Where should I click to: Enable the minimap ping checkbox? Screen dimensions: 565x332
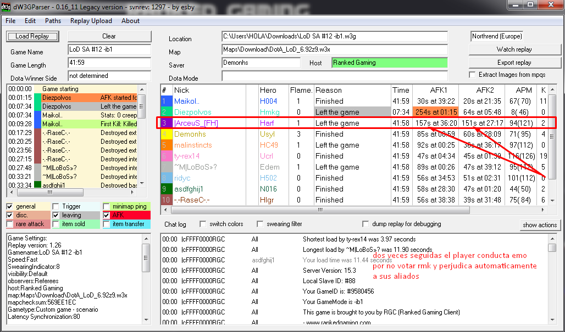106,206
